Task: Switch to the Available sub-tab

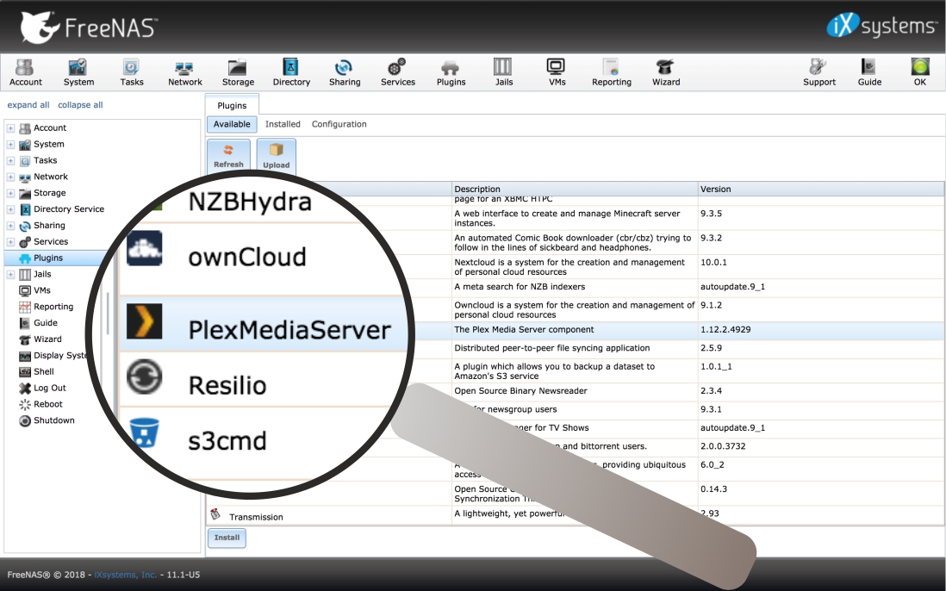Action: coord(232,124)
